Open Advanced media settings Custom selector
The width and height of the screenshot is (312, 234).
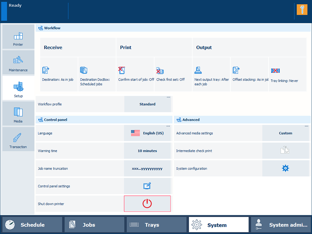pos(285,133)
